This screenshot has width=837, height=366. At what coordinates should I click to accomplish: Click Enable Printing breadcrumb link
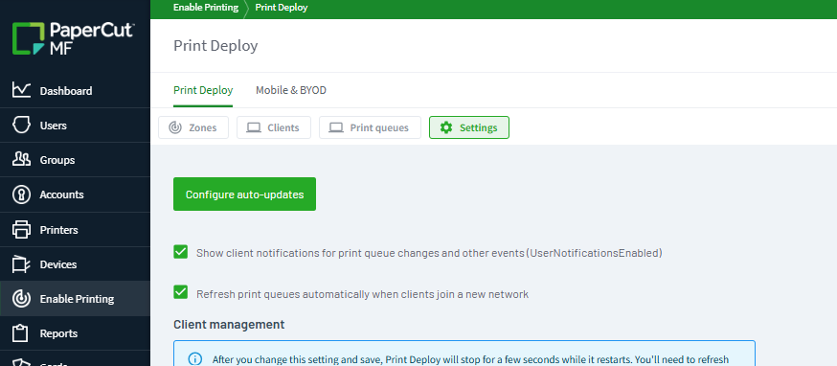(206, 8)
